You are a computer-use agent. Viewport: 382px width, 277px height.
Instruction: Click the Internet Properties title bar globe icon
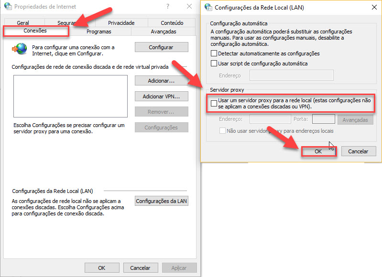(8, 6)
